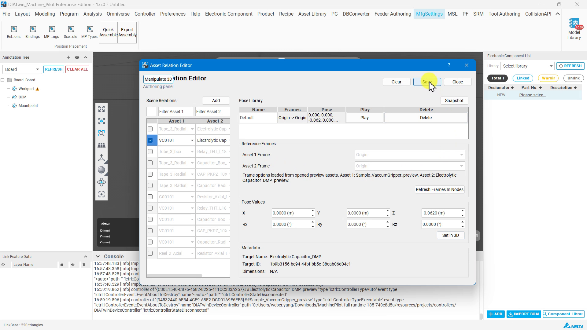Screen dimensions: 587x330
Task: Check the Tube_3_box / Relay_THT_L18 row checkbox
Action: coord(150,152)
